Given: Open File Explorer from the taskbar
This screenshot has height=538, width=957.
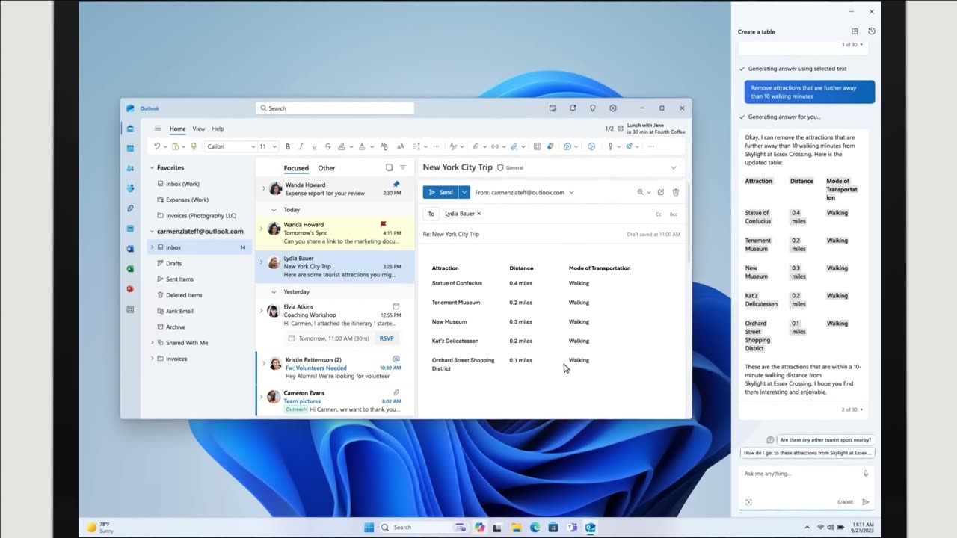Looking at the screenshot, I should click(x=517, y=527).
